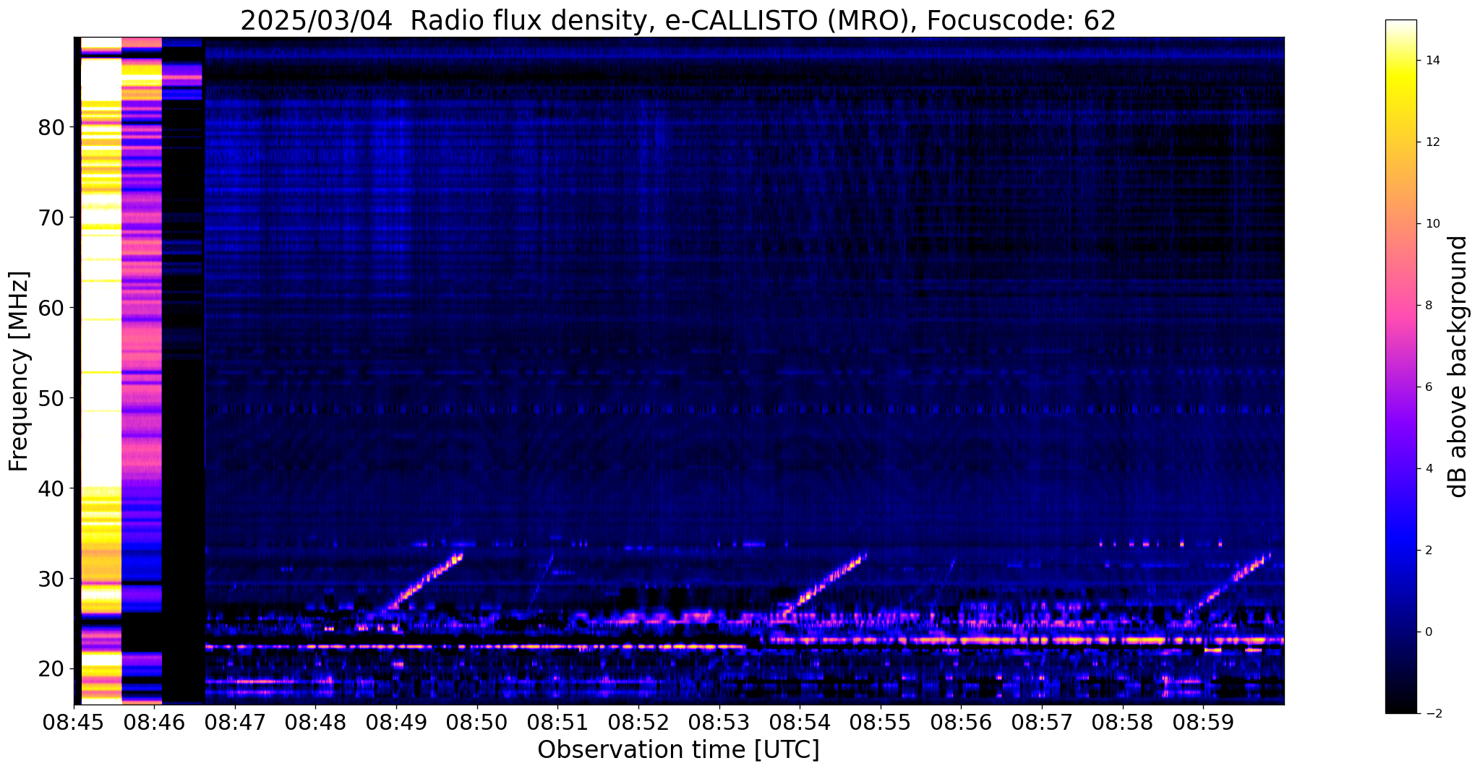Image resolution: width=1480 pixels, height=771 pixels.
Task: Click the 'Observation time [UTC]' axis label
Action: tap(678, 749)
